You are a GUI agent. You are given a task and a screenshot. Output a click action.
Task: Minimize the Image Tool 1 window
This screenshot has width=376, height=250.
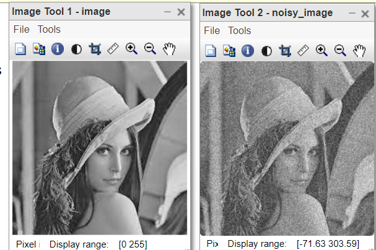[x=167, y=12]
